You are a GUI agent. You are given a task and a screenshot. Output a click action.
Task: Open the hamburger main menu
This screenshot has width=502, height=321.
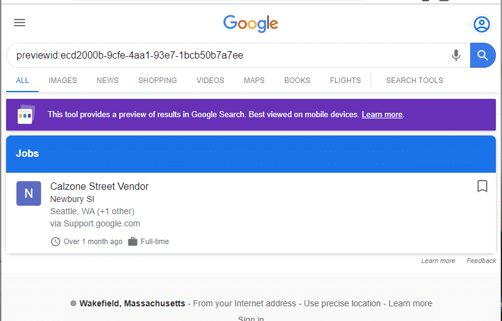tap(20, 23)
